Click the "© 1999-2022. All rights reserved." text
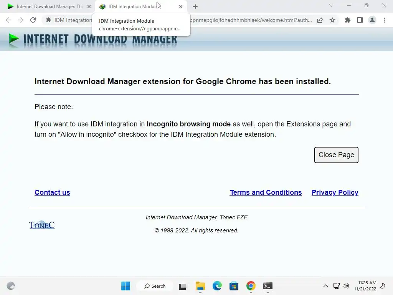 point(196,230)
